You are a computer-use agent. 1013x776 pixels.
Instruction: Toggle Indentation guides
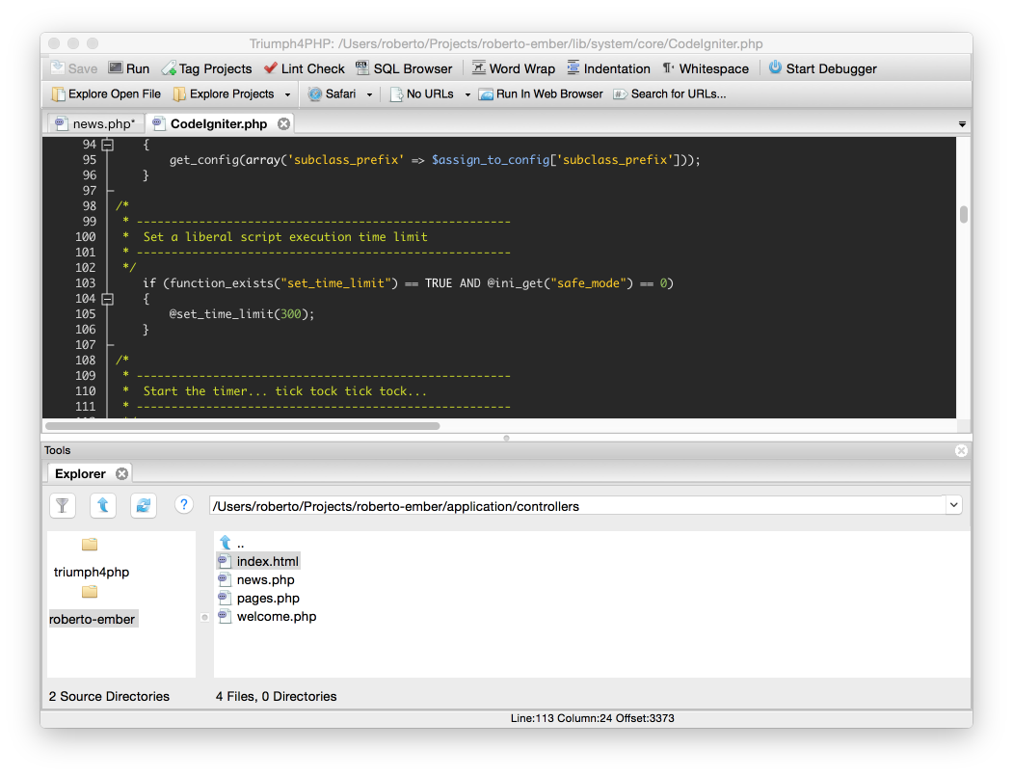pos(608,68)
